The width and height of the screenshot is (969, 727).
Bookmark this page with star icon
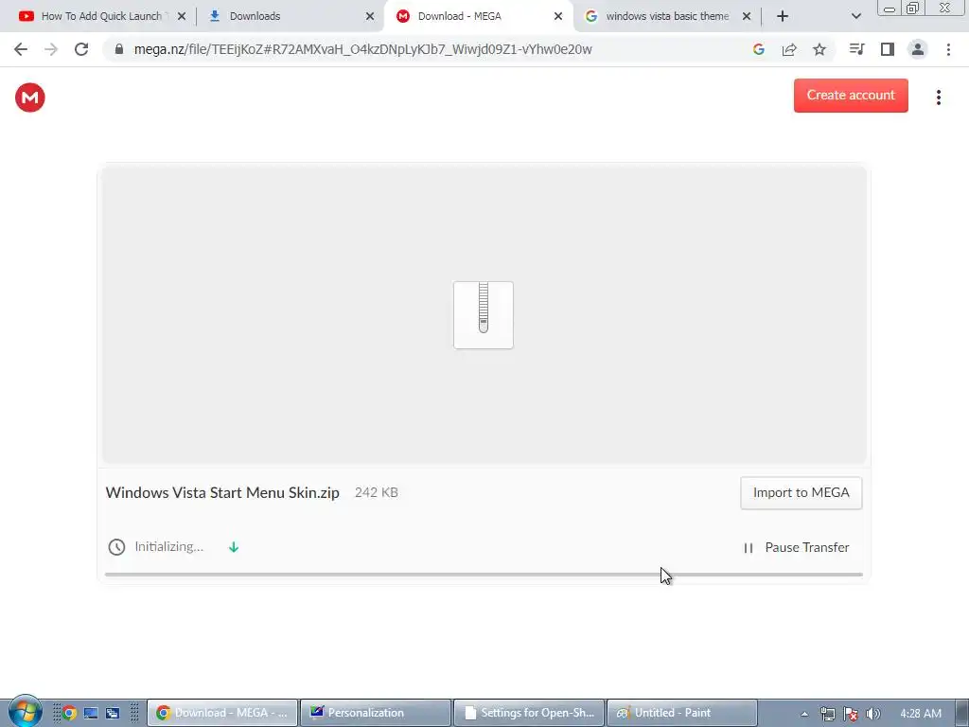click(x=819, y=49)
